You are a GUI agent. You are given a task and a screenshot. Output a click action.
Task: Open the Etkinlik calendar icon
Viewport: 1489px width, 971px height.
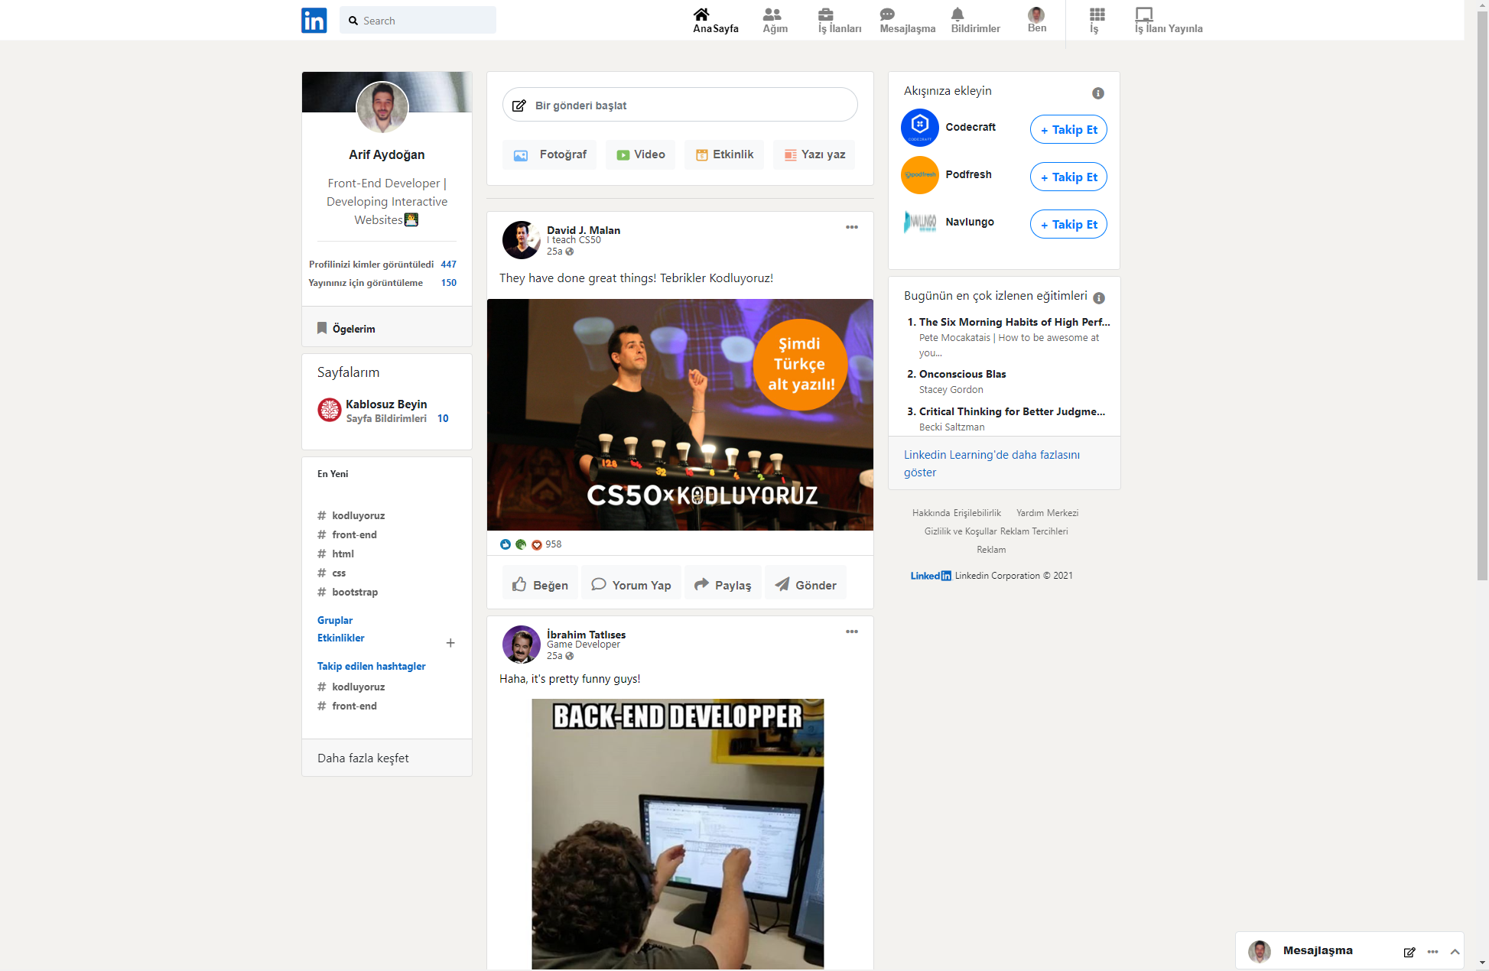(x=702, y=154)
